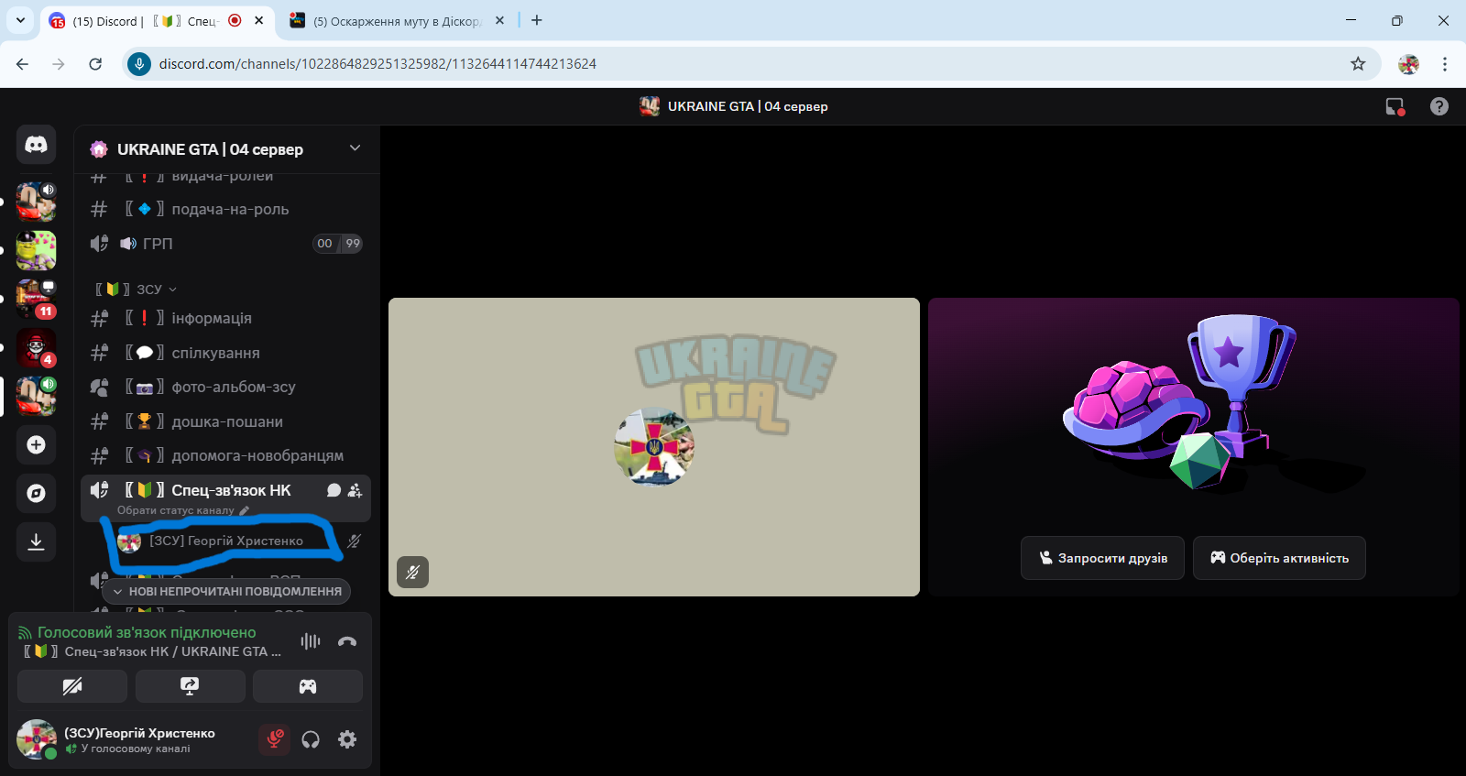Open Discord direct messages home icon

(x=36, y=145)
